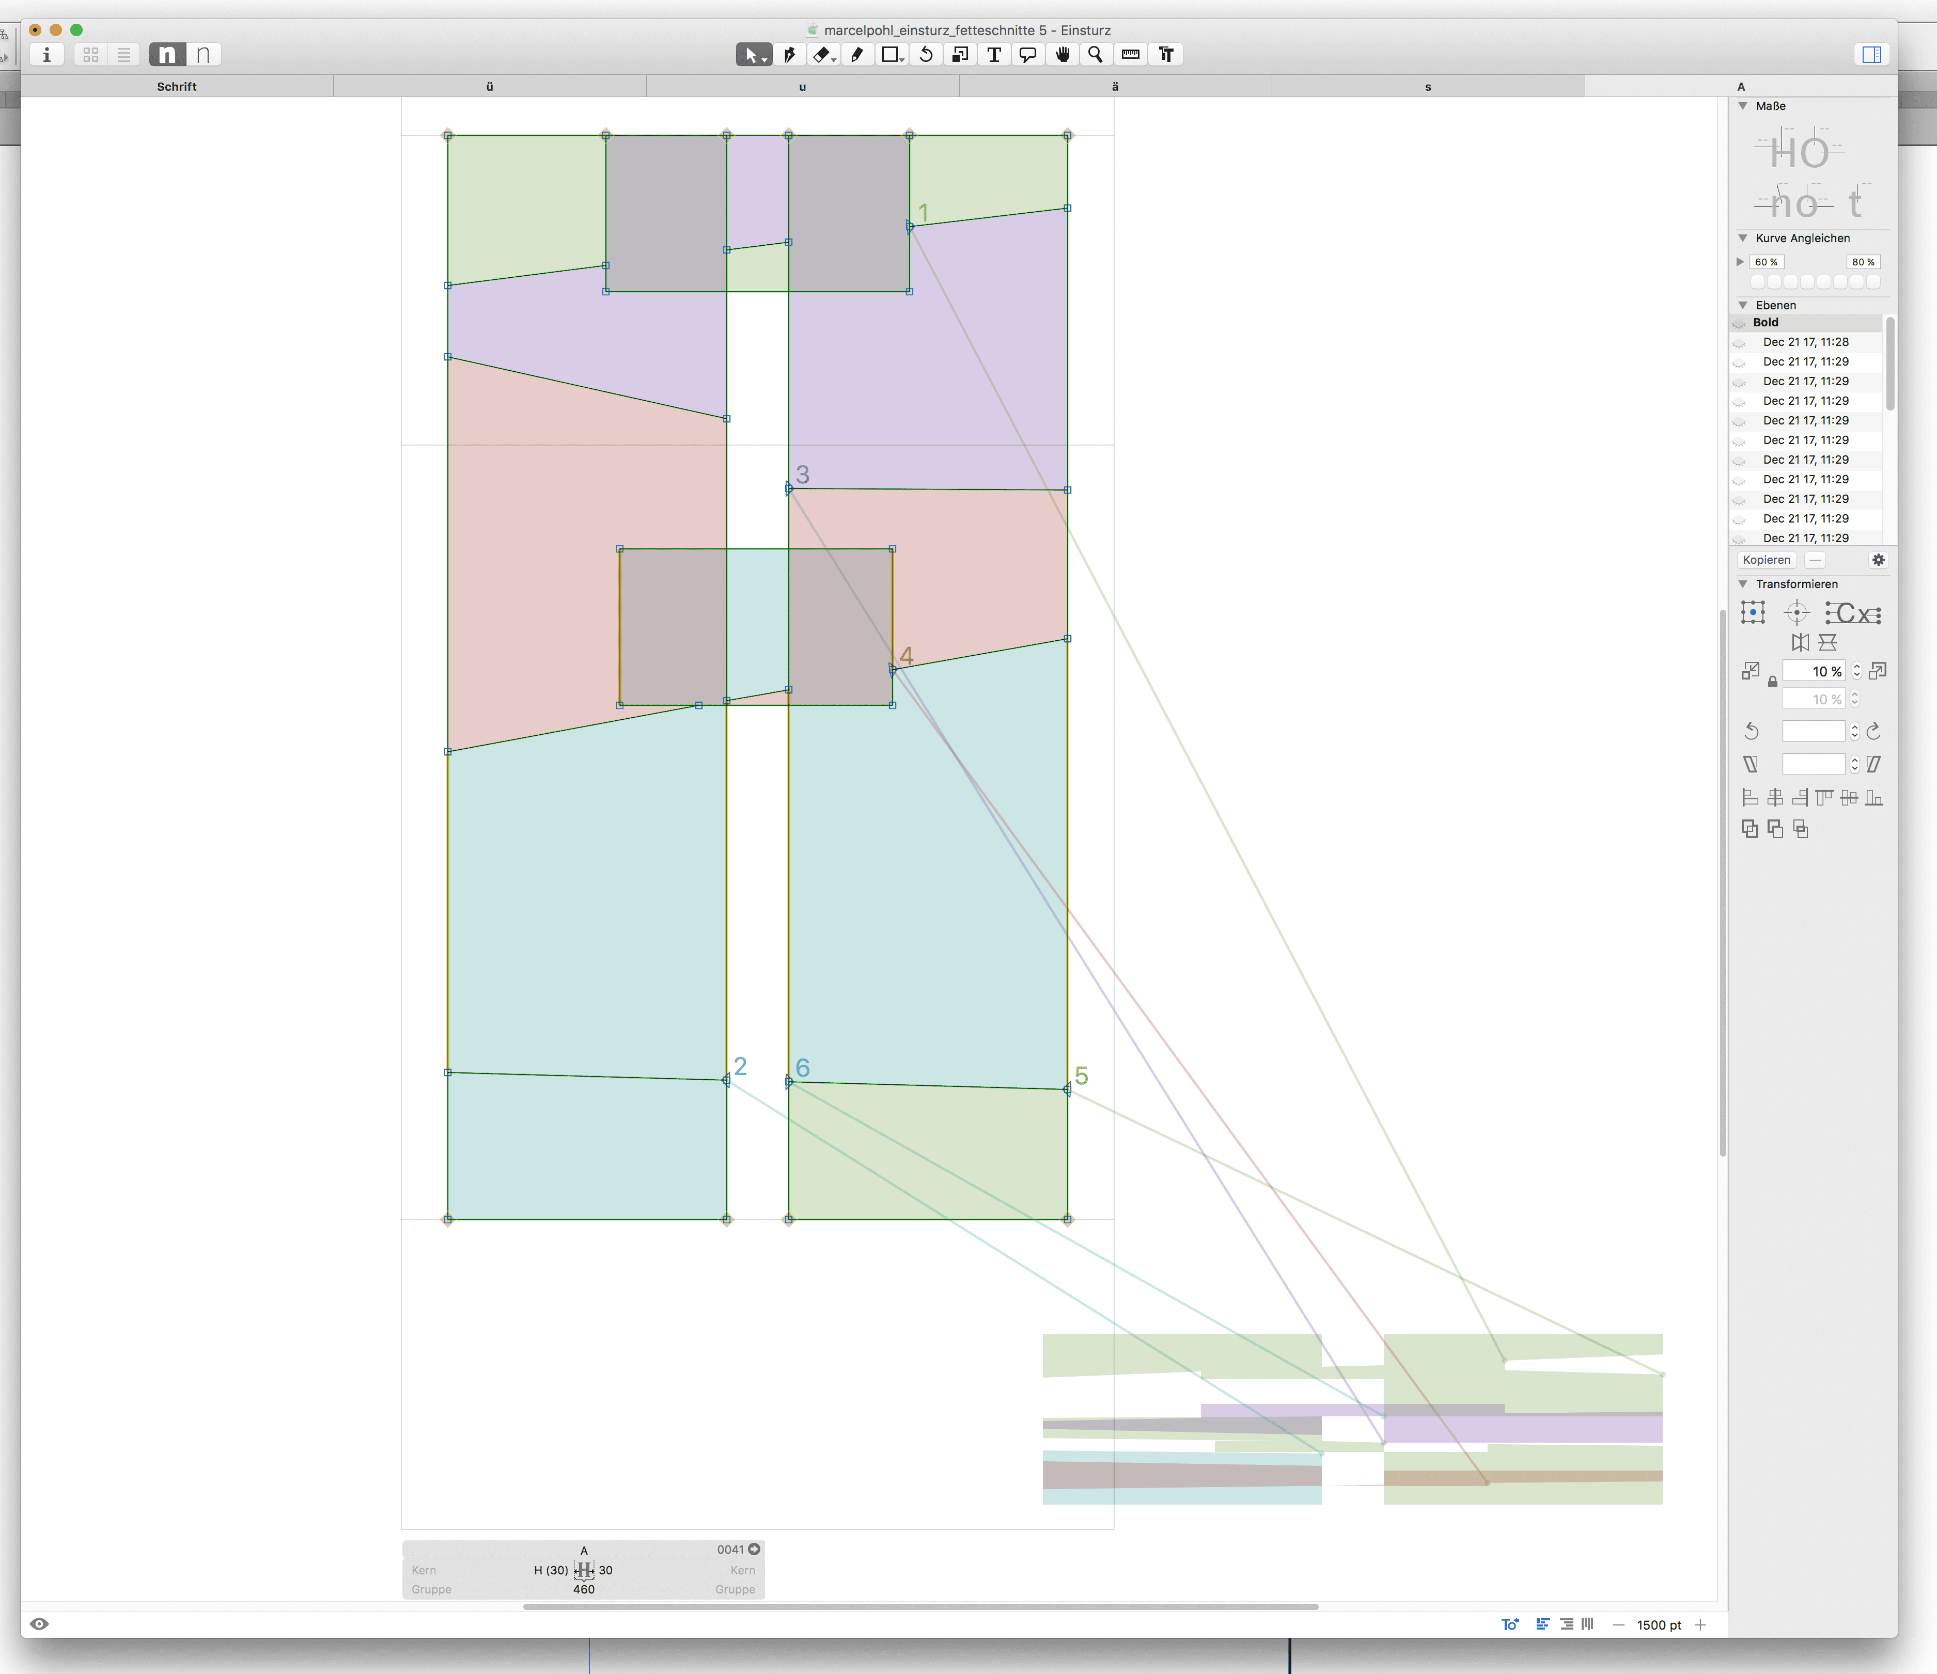
Task: Click the horizontal scale percentage stepper
Action: point(1856,671)
